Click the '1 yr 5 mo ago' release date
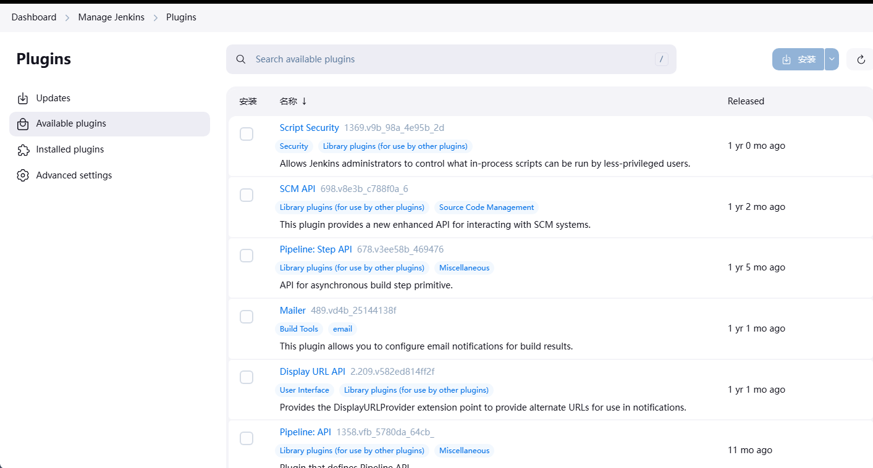 pos(756,267)
